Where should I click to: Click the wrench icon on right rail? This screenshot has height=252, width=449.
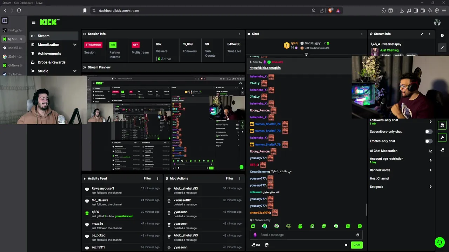click(442, 138)
